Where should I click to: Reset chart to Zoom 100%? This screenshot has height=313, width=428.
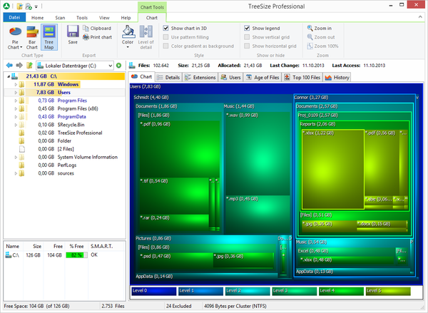tap(322, 46)
